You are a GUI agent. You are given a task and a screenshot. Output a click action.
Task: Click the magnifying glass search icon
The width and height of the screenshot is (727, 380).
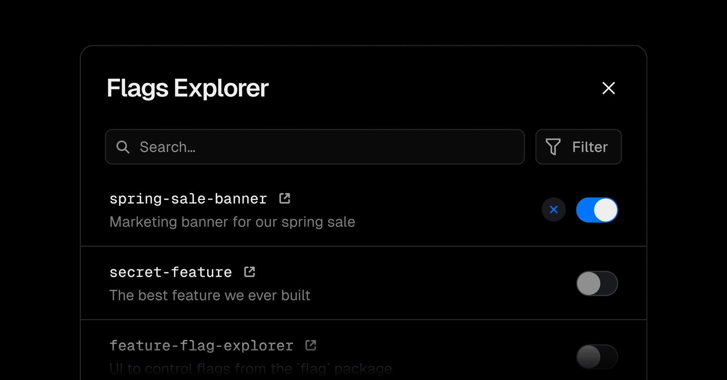point(123,147)
